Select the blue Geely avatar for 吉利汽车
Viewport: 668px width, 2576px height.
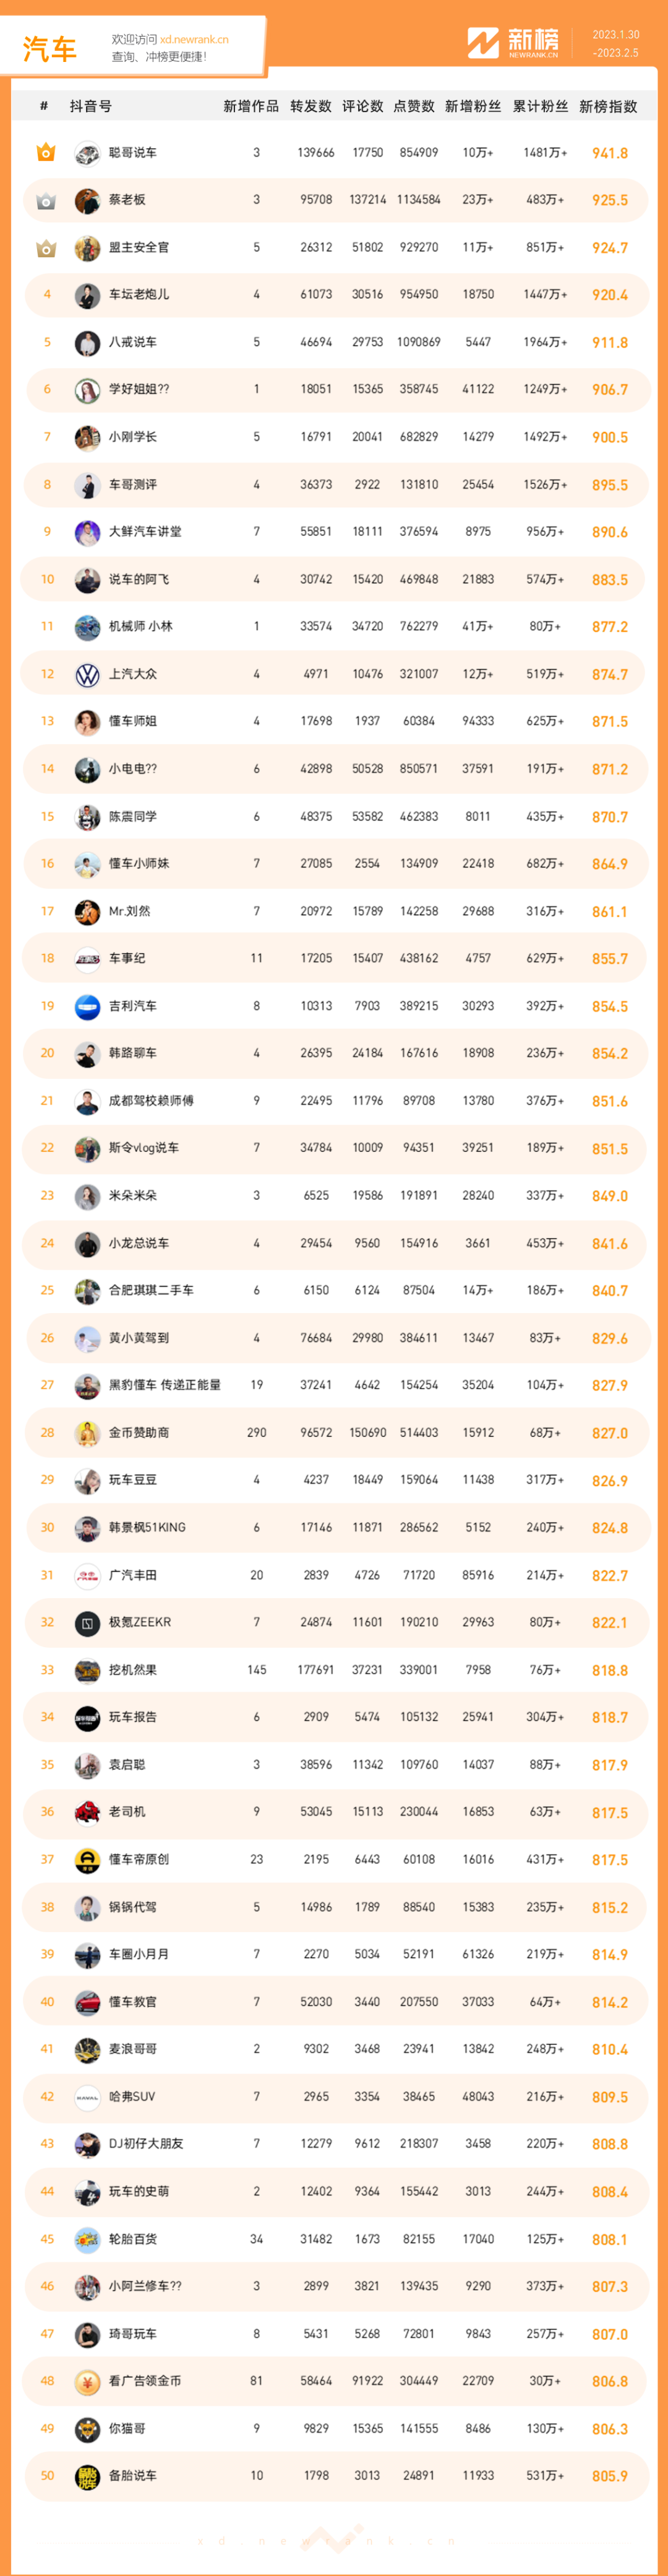click(88, 1007)
